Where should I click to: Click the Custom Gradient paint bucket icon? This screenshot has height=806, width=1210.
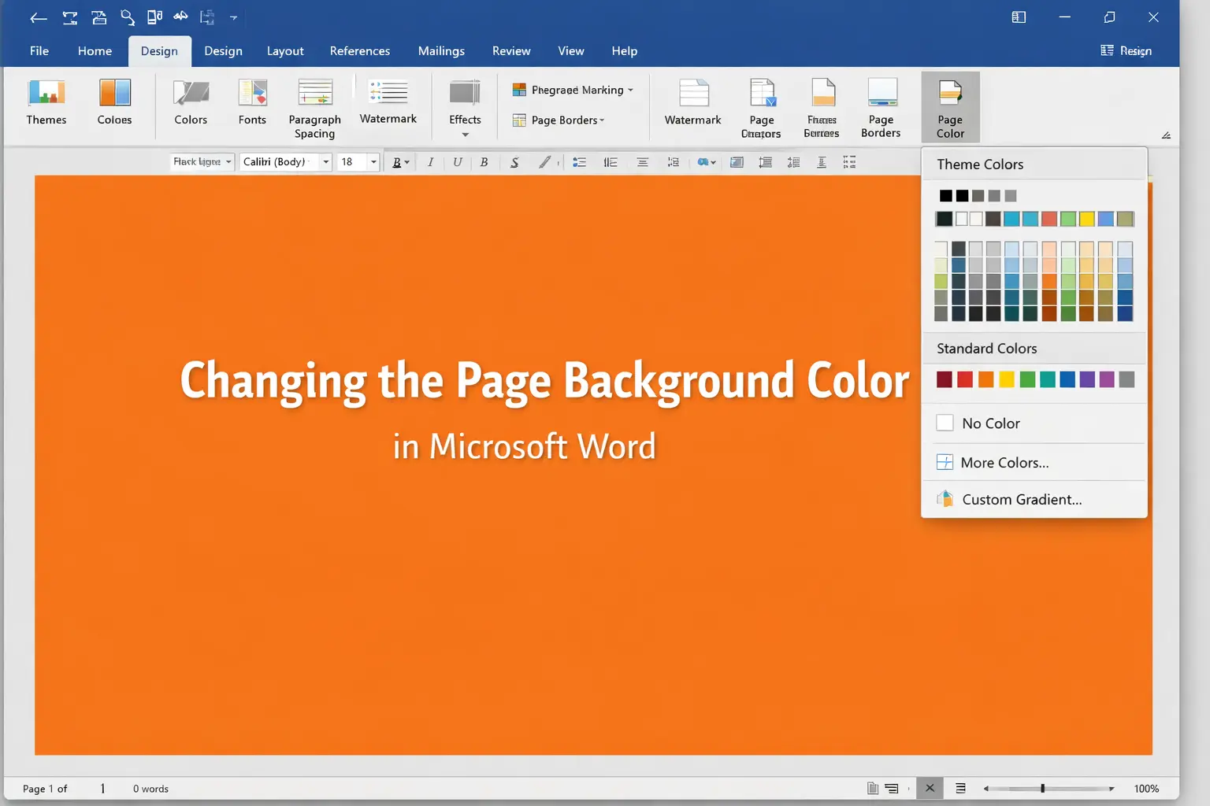pyautogui.click(x=945, y=499)
